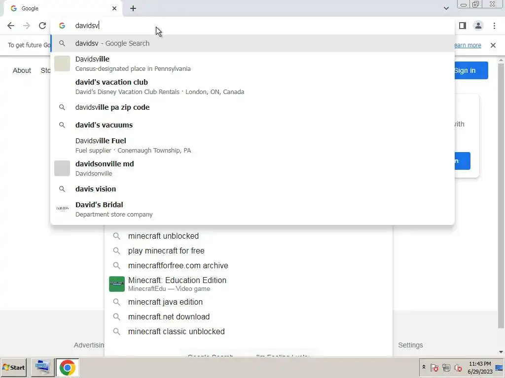
Task: Select 'davidsville pa zip code' suggestion
Action: tap(252, 107)
